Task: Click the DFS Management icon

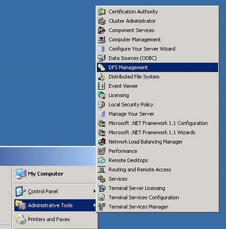Action: pyautogui.click(x=102, y=68)
